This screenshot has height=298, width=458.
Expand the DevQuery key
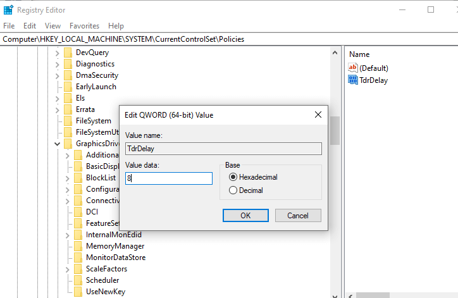coord(57,53)
